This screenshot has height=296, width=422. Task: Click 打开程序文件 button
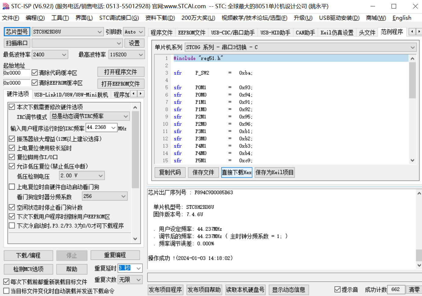pos(121,72)
